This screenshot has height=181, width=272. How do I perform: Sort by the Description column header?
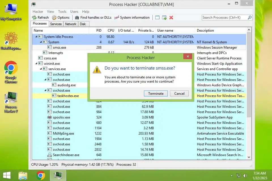point(221,31)
